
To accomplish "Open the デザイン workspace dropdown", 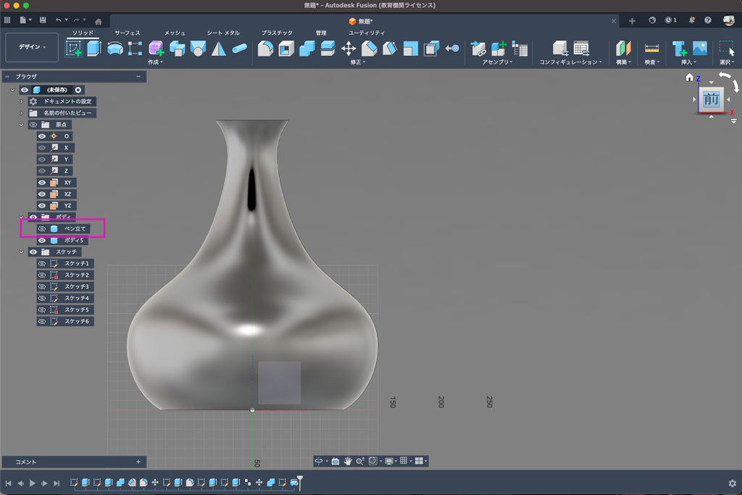I will pyautogui.click(x=32, y=47).
